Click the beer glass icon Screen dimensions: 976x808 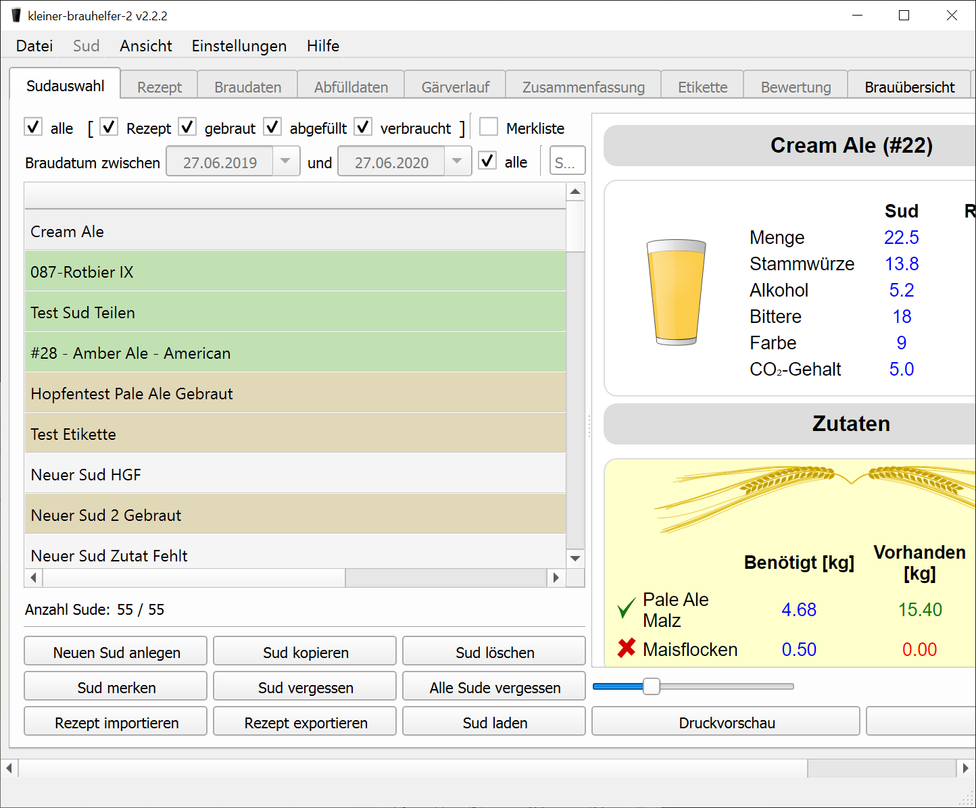tap(676, 293)
